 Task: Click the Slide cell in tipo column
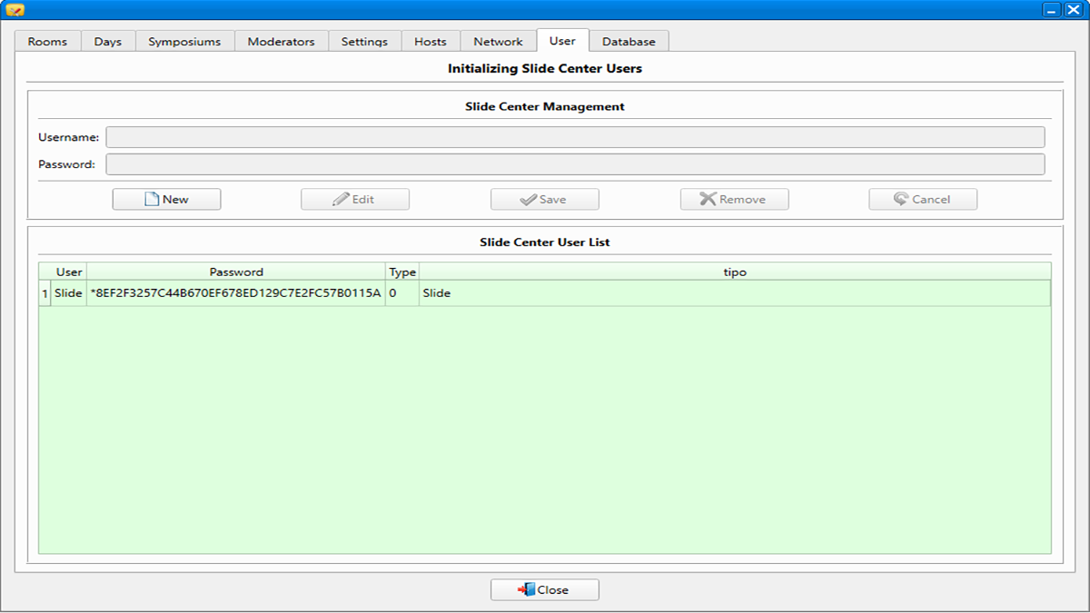pyautogui.click(x=735, y=293)
